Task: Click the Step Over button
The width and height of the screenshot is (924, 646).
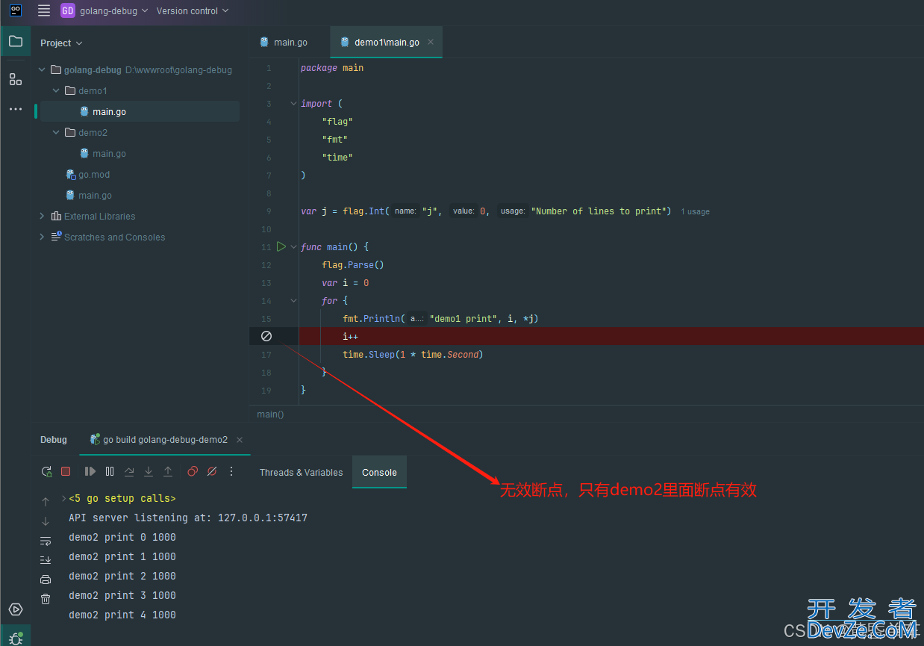Action: tap(129, 471)
